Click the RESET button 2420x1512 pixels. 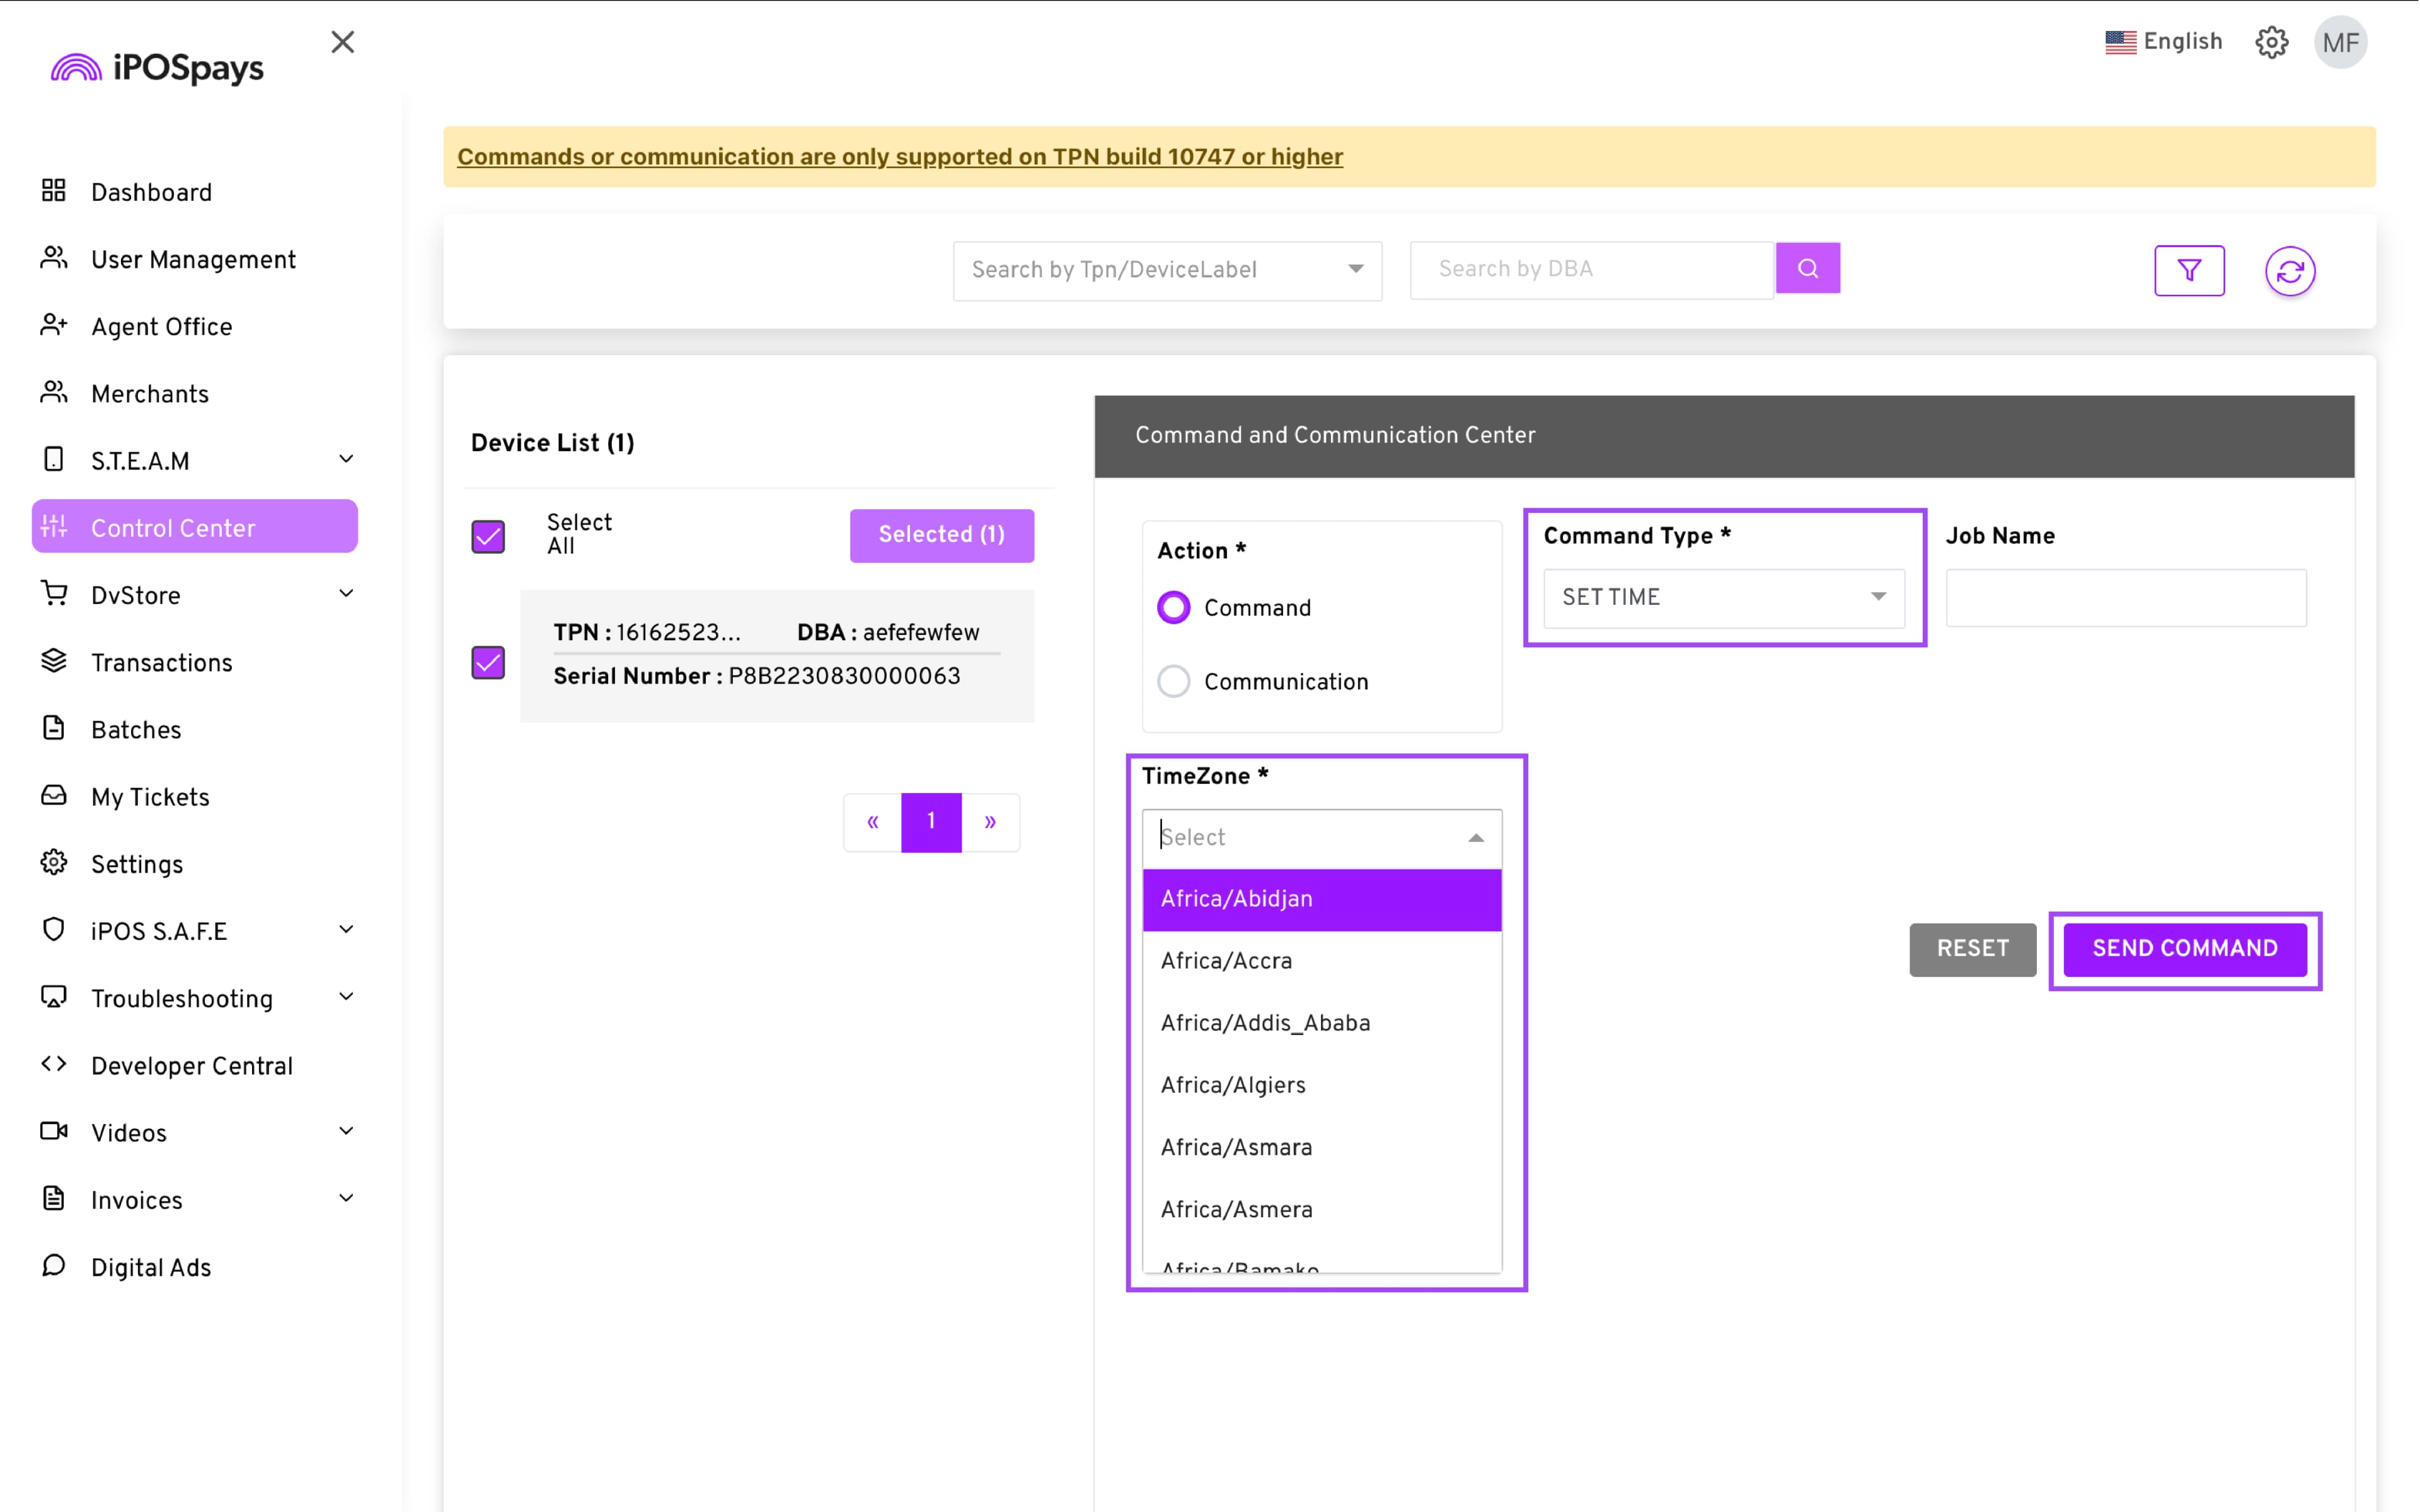point(1972,948)
